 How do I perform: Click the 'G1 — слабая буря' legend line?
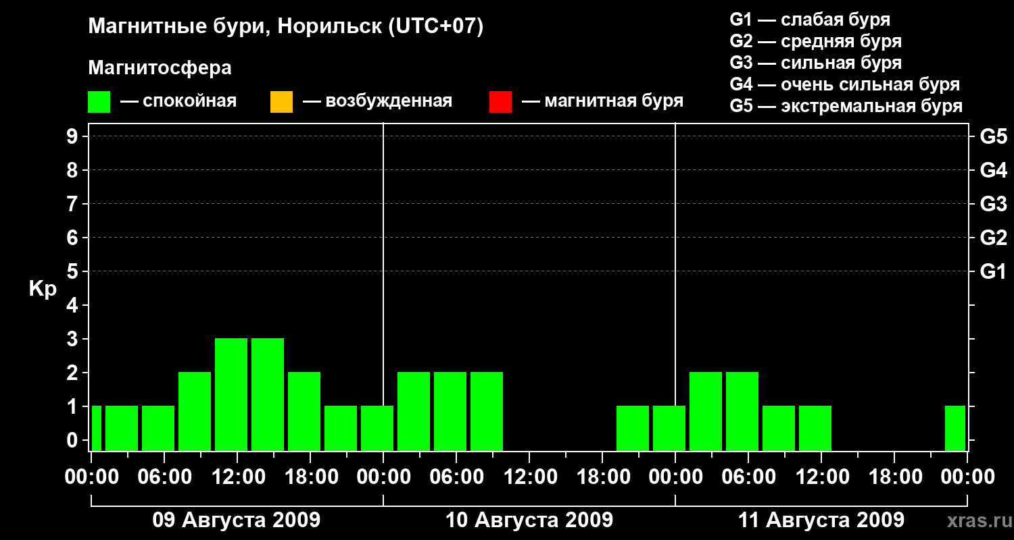coord(810,19)
